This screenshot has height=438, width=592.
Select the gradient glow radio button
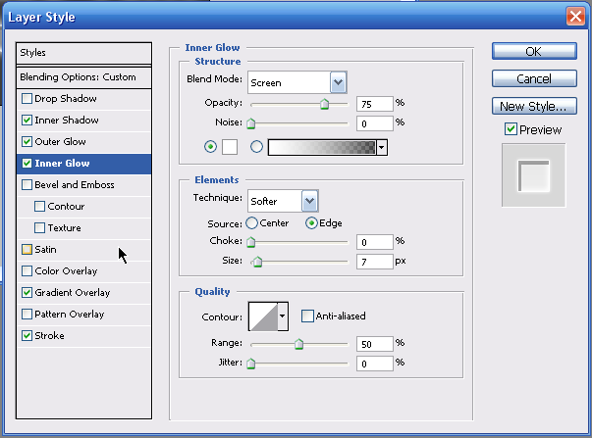(257, 147)
